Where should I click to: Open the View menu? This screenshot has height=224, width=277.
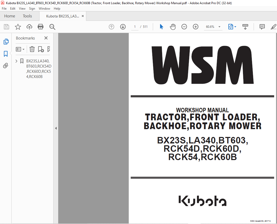pyautogui.click(x=22, y=9)
